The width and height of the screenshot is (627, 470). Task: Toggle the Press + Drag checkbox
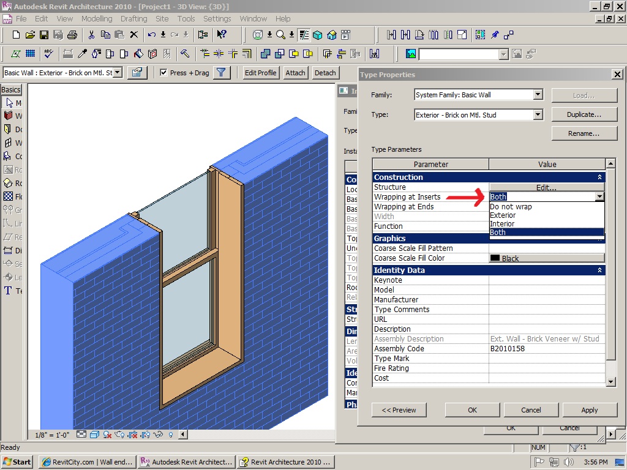coord(163,73)
